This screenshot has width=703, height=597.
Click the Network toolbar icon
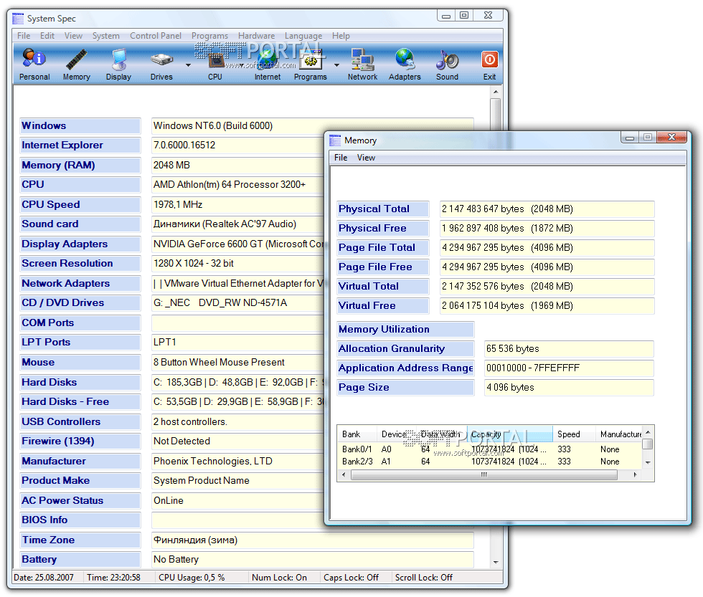(x=362, y=65)
